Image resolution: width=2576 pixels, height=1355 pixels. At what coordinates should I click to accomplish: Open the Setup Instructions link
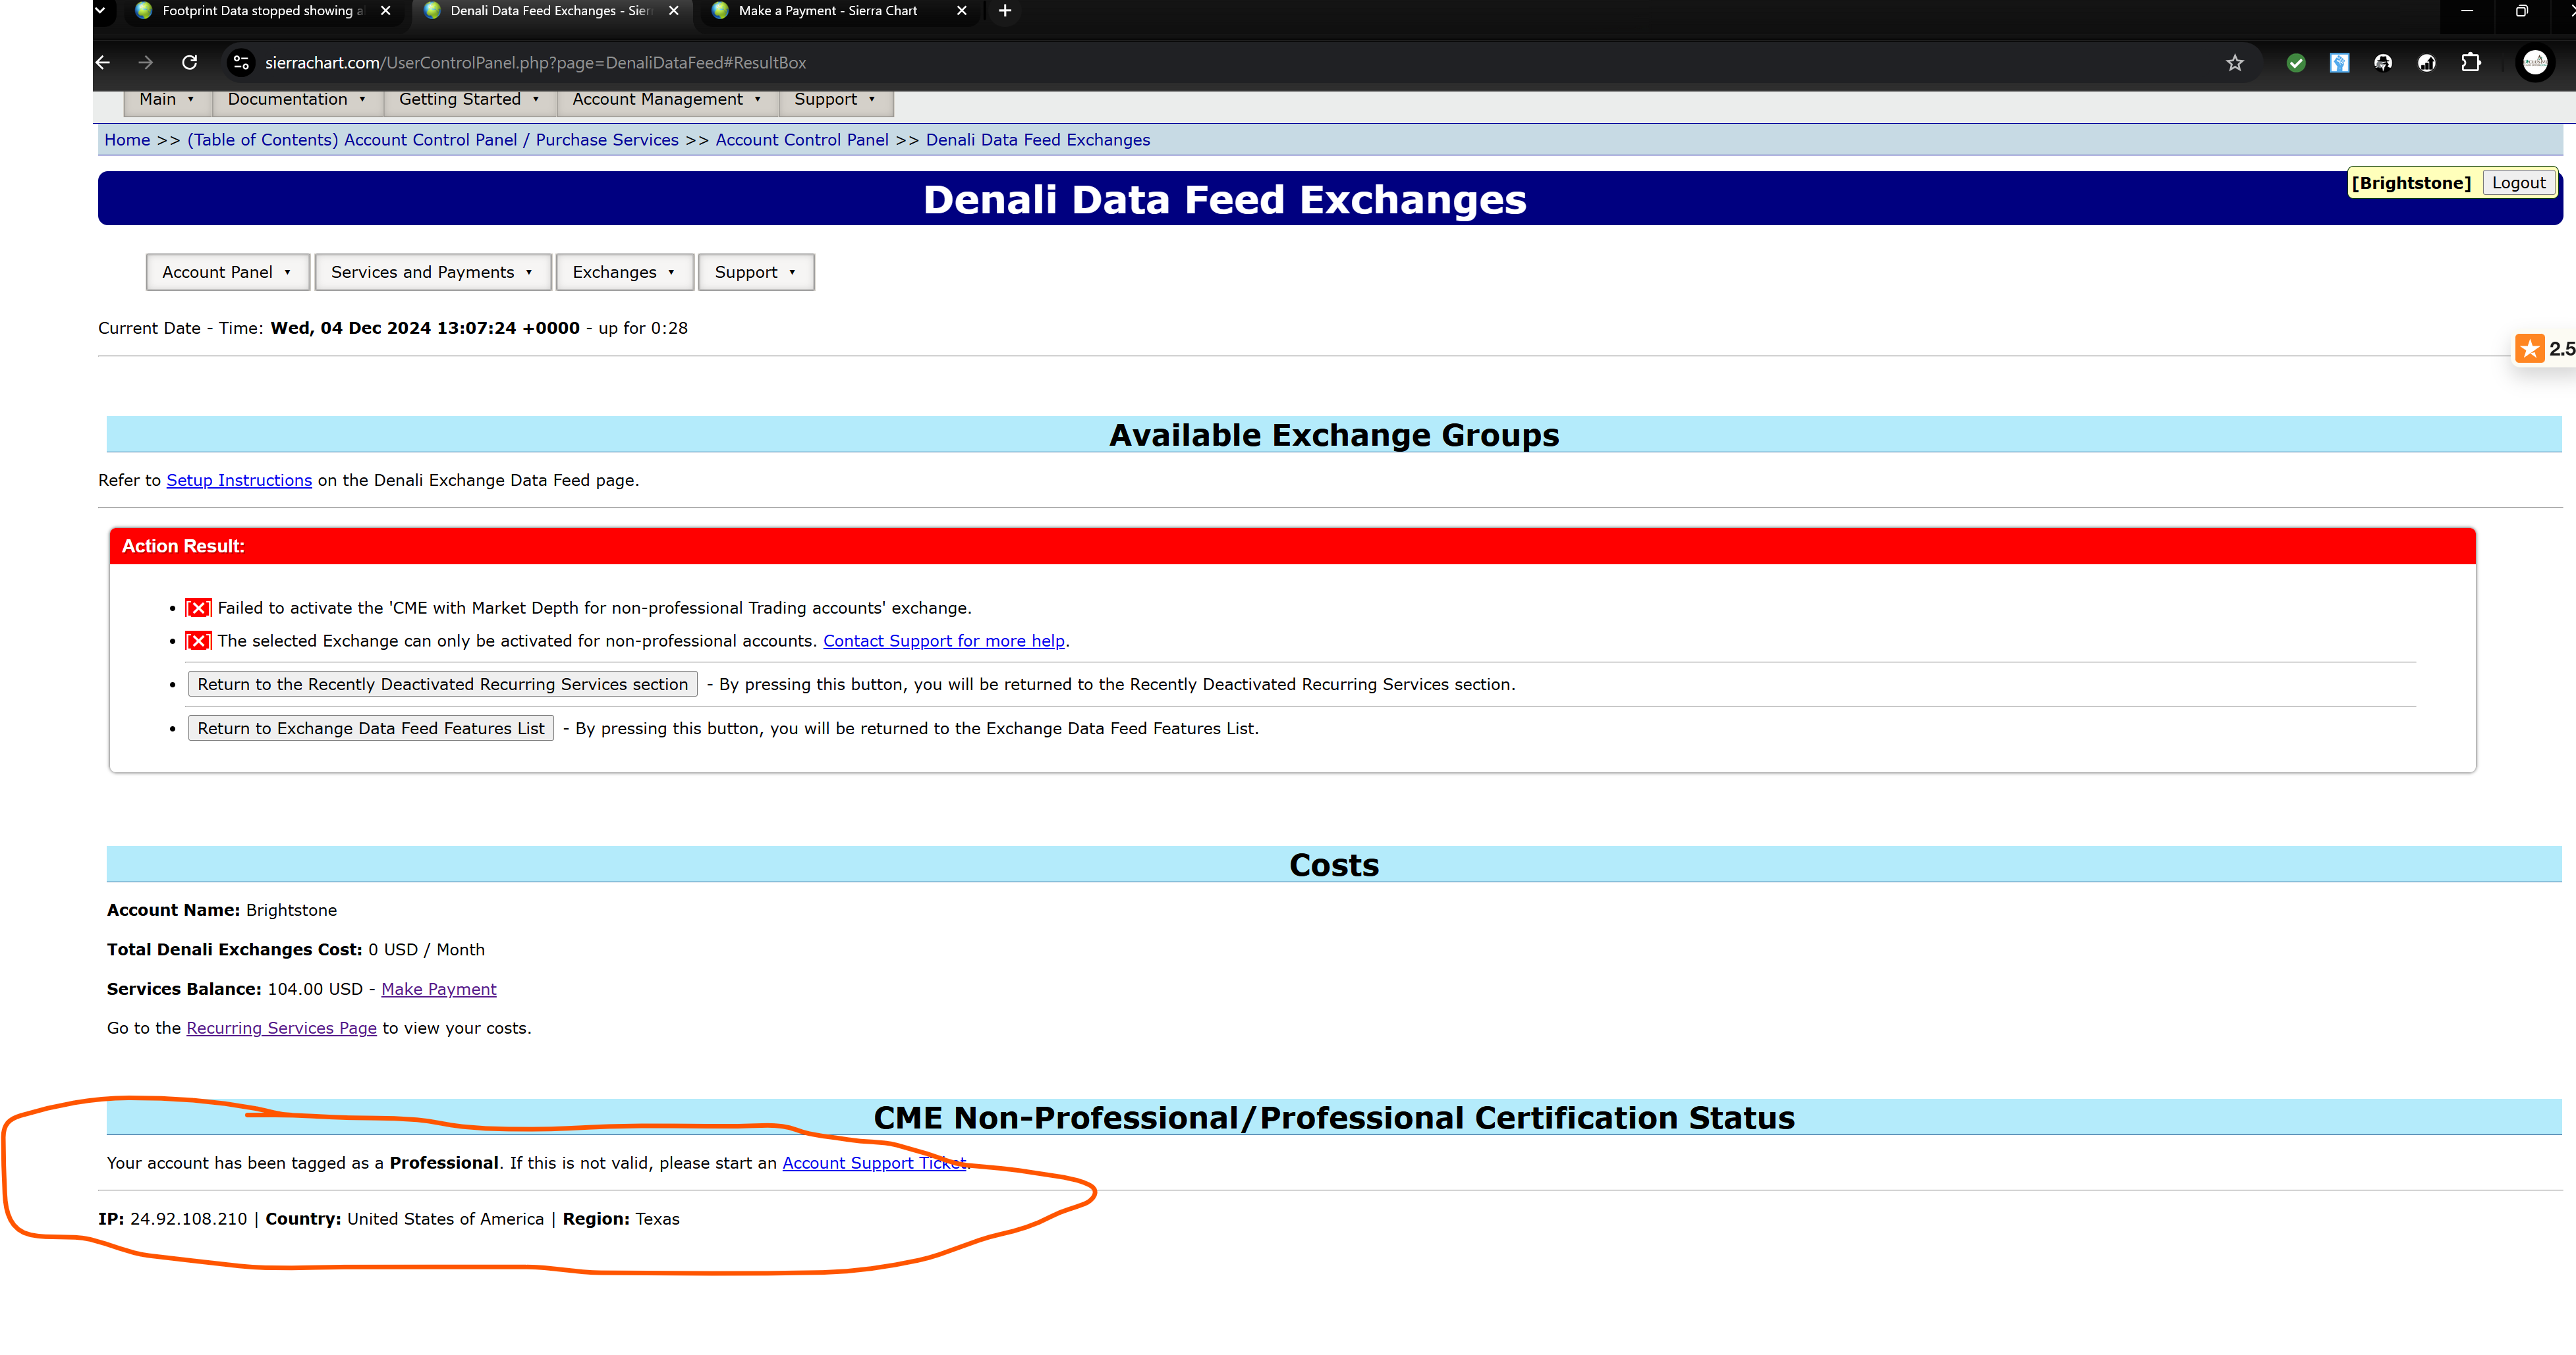[239, 481]
